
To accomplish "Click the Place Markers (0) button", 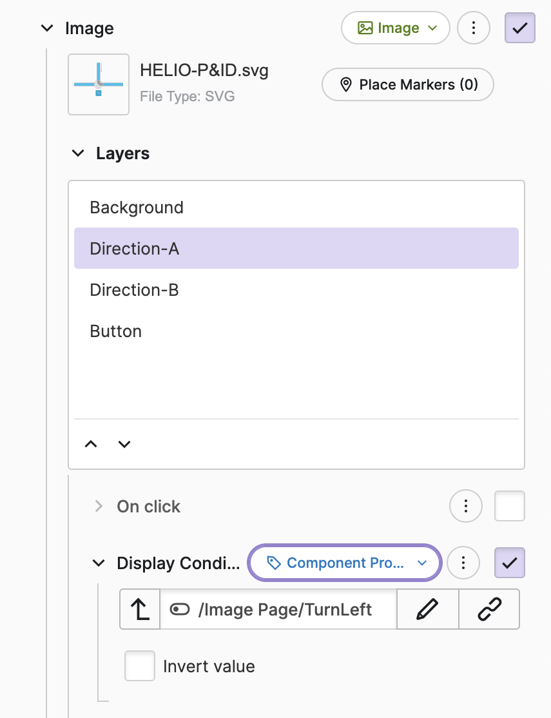I will coord(407,84).
